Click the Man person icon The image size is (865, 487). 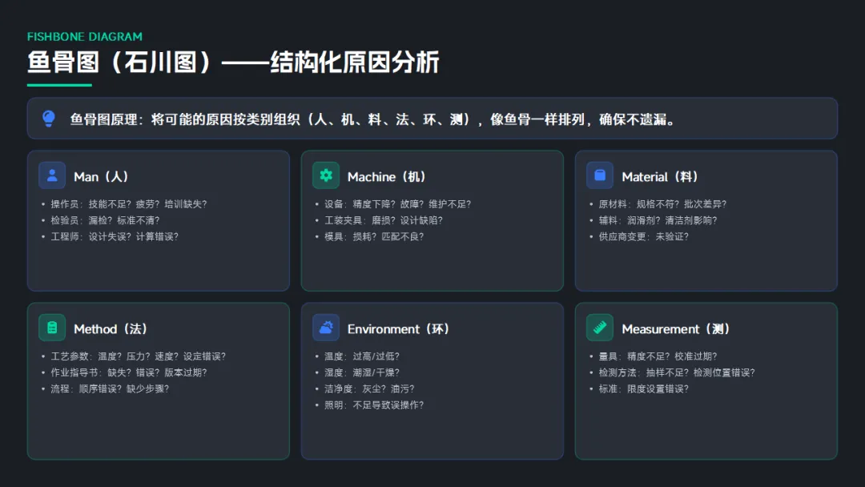pyautogui.click(x=52, y=175)
